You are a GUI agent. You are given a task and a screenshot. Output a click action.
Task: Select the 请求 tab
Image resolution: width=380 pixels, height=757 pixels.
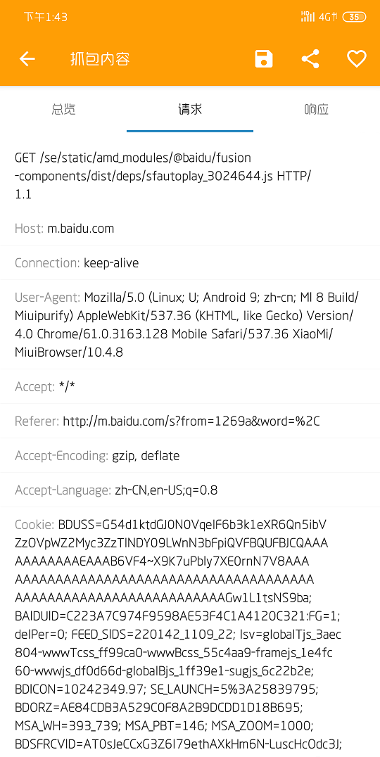click(x=190, y=109)
